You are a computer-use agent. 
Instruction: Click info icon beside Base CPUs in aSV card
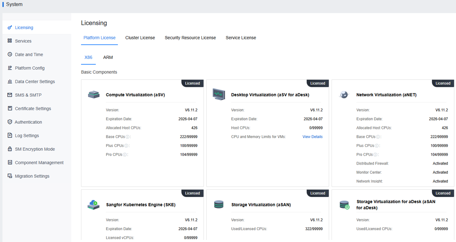(x=127, y=137)
